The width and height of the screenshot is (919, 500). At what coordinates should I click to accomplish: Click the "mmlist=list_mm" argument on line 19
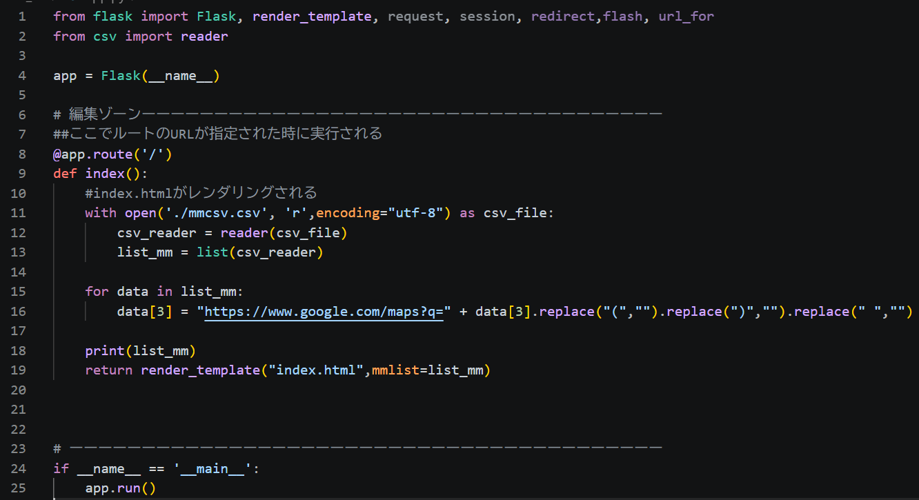click(x=428, y=370)
